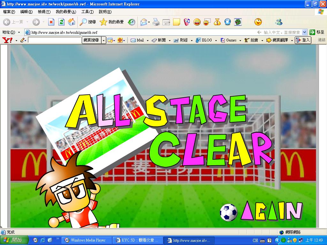
Task: Open the Games link on Yahoo toolbar
Action: click(229, 40)
